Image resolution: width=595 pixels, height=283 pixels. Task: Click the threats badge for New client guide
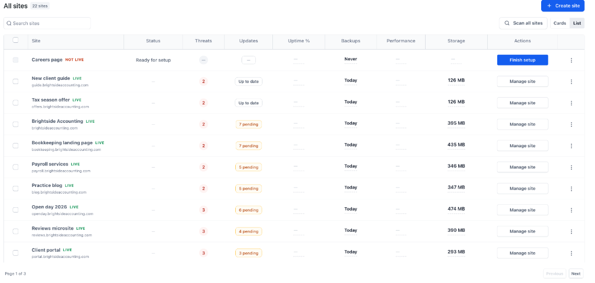[203, 81]
